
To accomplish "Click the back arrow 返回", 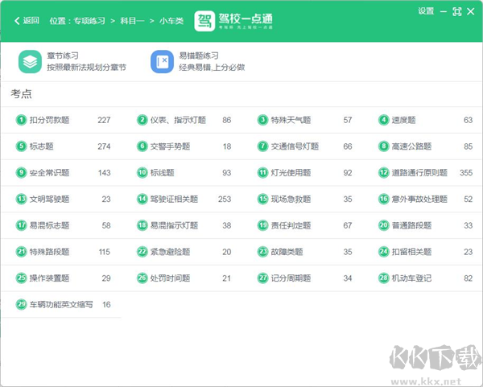I will pos(27,21).
